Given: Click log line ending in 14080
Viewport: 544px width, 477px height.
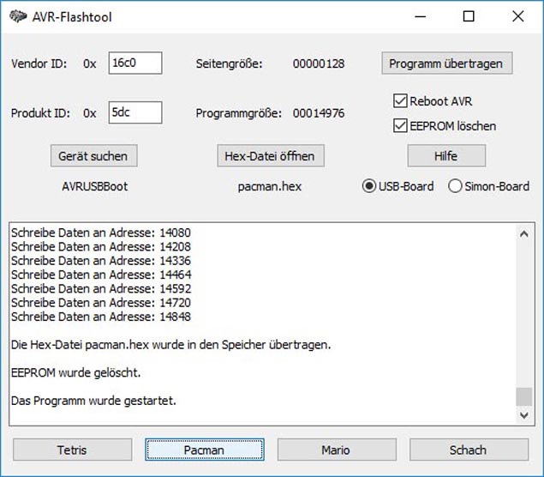Looking at the screenshot, I should point(101,232).
